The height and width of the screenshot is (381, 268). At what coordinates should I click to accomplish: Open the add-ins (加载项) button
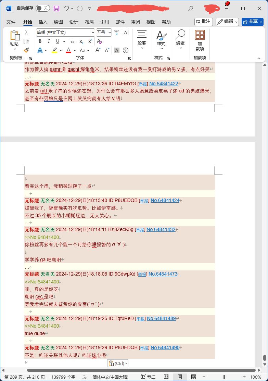pyautogui.click(x=200, y=40)
